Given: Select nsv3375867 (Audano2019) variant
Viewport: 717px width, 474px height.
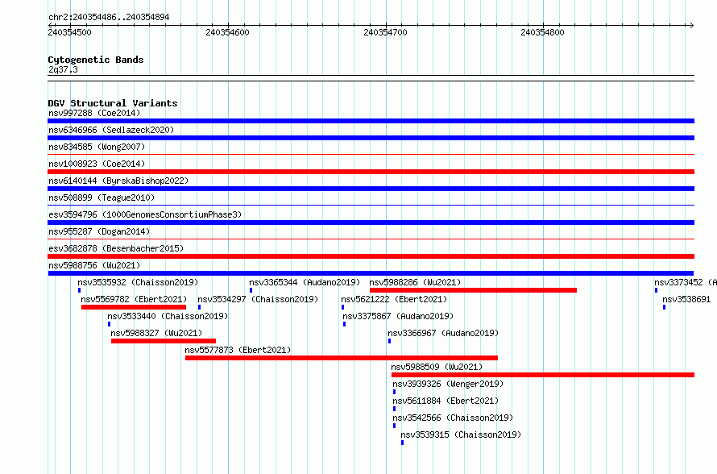Looking at the screenshot, I should click(x=398, y=316).
